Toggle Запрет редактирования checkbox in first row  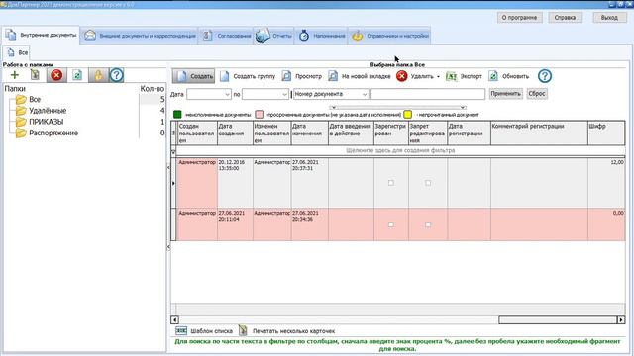tap(428, 183)
